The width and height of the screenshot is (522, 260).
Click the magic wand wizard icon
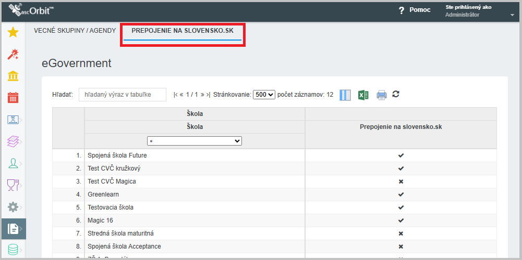13,54
